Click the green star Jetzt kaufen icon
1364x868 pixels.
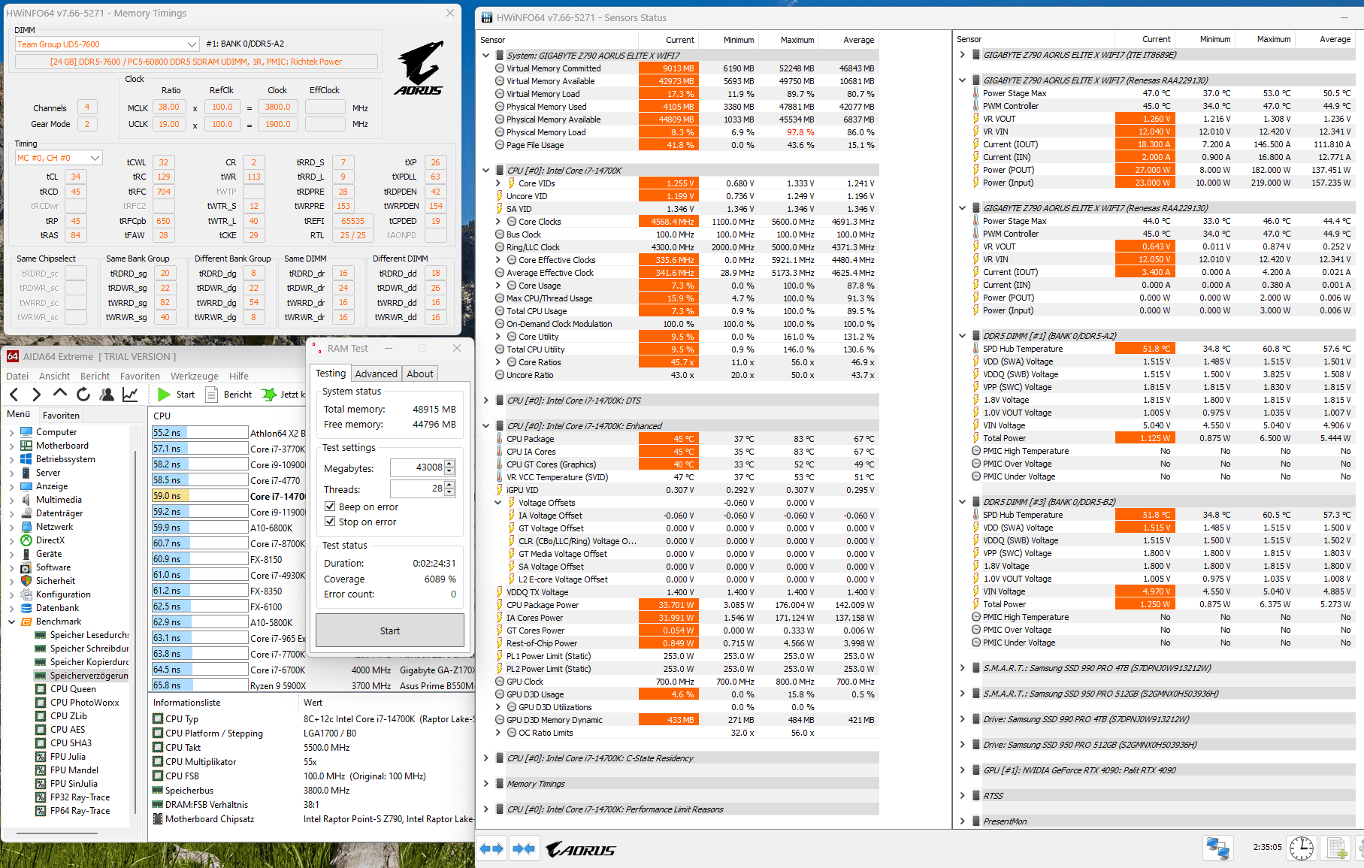[268, 395]
